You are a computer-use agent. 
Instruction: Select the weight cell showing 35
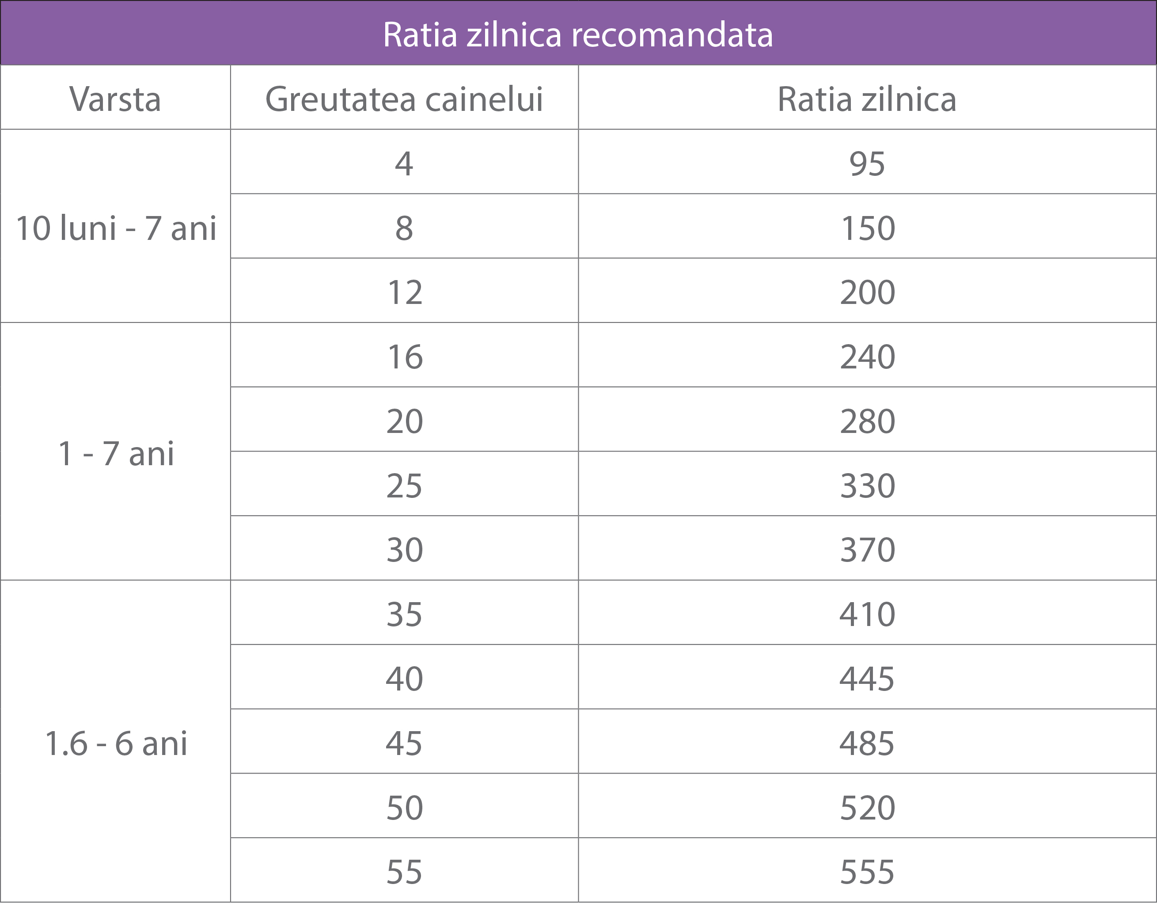(404, 613)
